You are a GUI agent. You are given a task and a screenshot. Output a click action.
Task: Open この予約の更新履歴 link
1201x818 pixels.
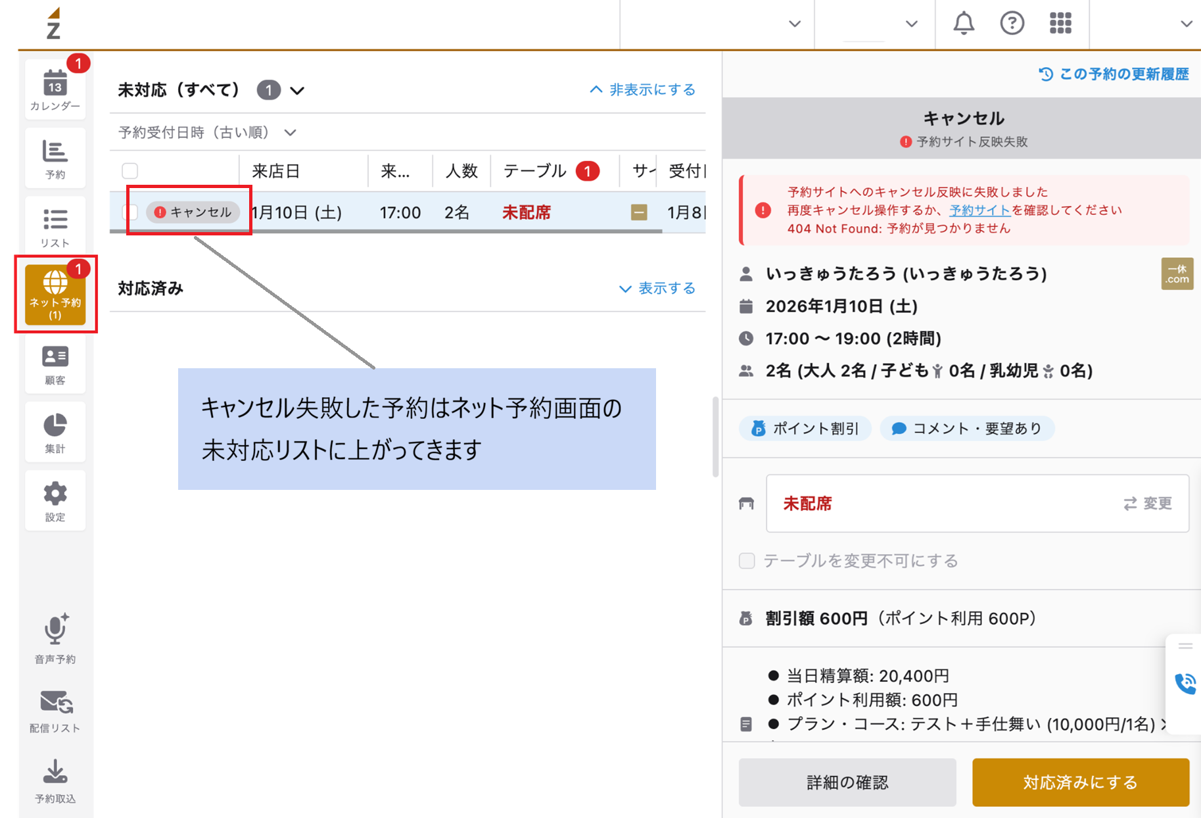[1114, 74]
